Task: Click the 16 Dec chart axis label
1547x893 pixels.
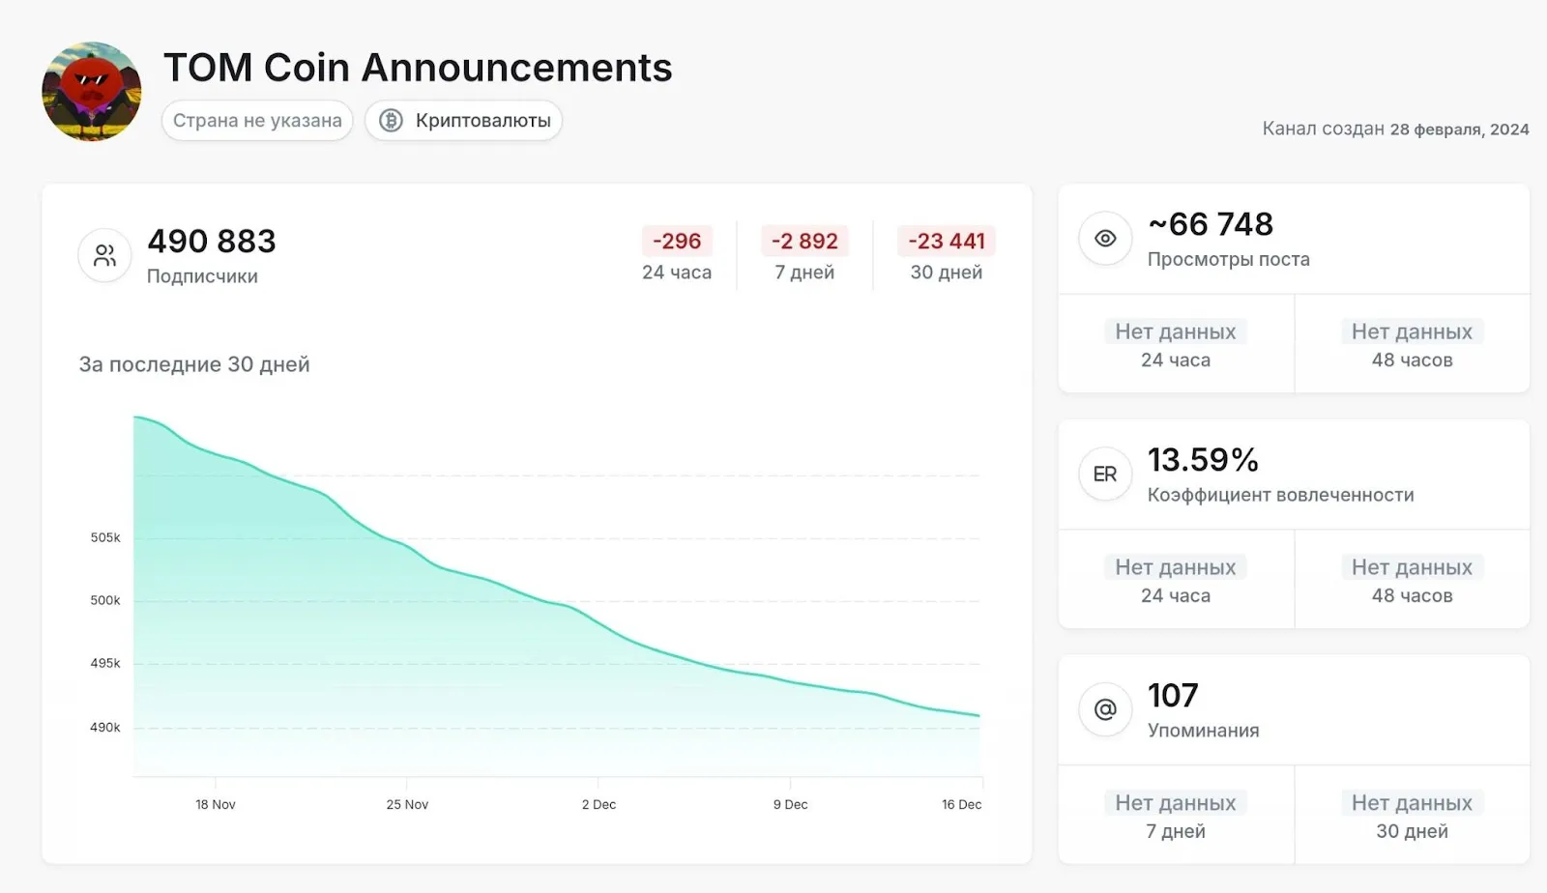Action: (x=962, y=804)
